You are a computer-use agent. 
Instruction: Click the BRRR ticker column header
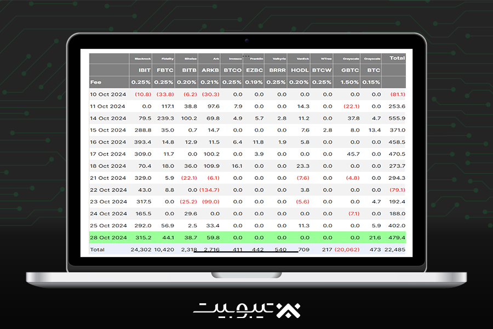tap(277, 70)
